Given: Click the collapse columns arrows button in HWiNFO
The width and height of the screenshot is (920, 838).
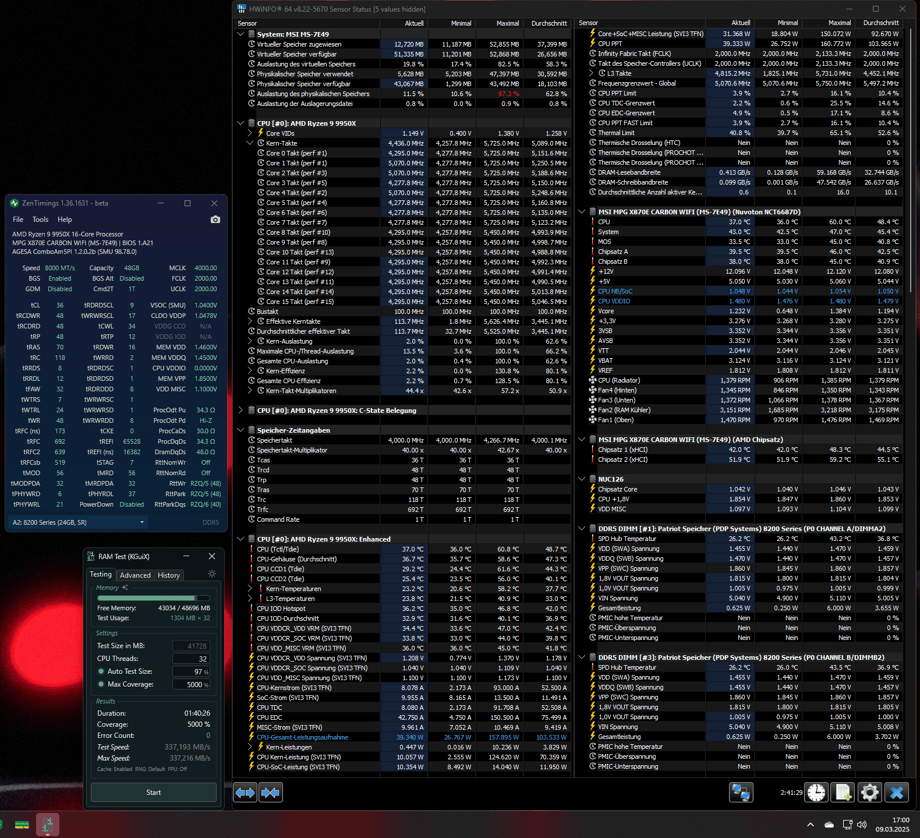Looking at the screenshot, I should coord(270,793).
